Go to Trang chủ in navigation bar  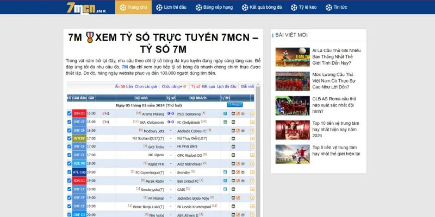tap(133, 7)
